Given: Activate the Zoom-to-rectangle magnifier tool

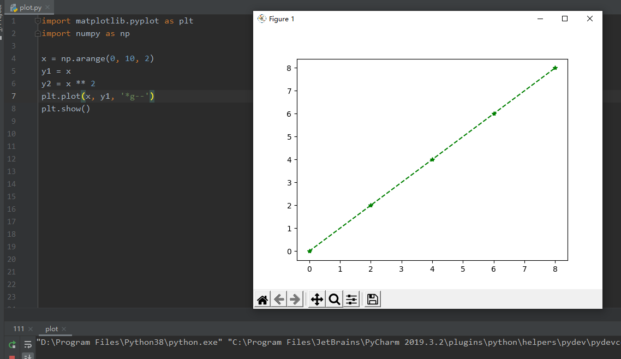Looking at the screenshot, I should (334, 299).
